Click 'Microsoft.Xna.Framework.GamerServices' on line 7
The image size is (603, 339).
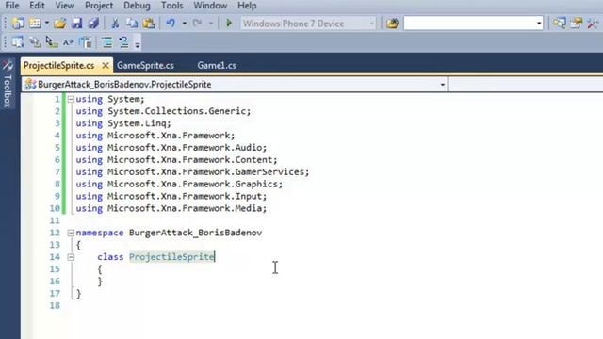point(206,171)
